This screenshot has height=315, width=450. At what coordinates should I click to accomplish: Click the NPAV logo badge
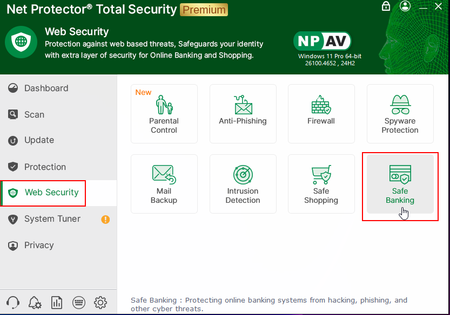(x=323, y=41)
